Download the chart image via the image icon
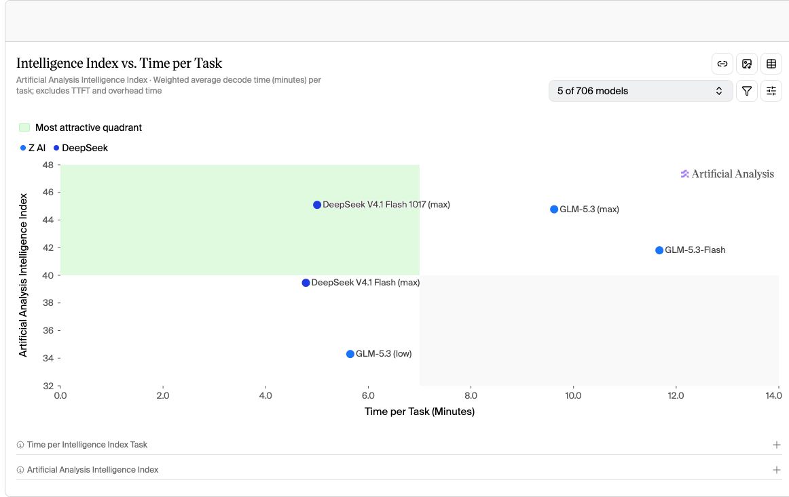789x497 pixels. click(747, 64)
